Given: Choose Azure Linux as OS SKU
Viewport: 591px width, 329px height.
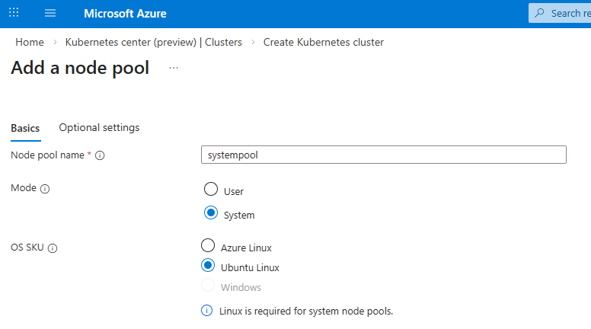Looking at the screenshot, I should 208,246.
